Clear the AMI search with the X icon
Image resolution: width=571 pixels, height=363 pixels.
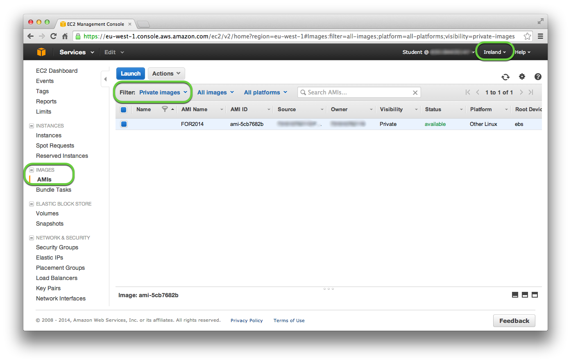coord(415,93)
